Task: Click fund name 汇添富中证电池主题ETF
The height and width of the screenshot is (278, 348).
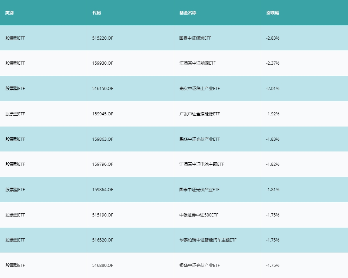Action: coord(201,164)
